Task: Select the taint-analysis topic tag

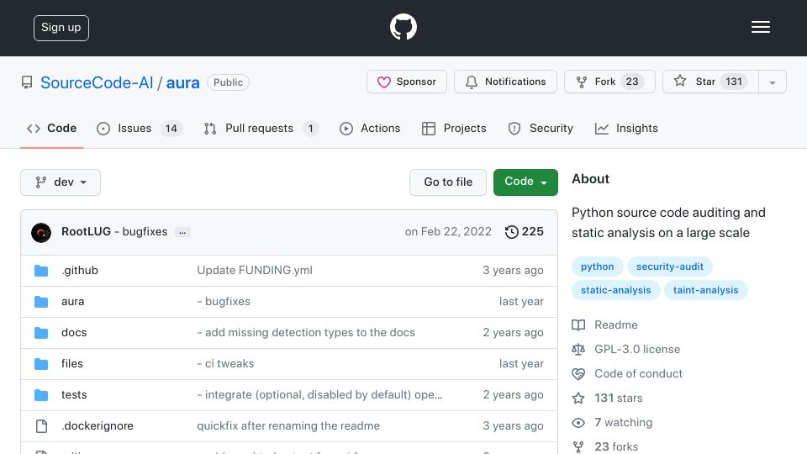Action: pyautogui.click(x=705, y=290)
